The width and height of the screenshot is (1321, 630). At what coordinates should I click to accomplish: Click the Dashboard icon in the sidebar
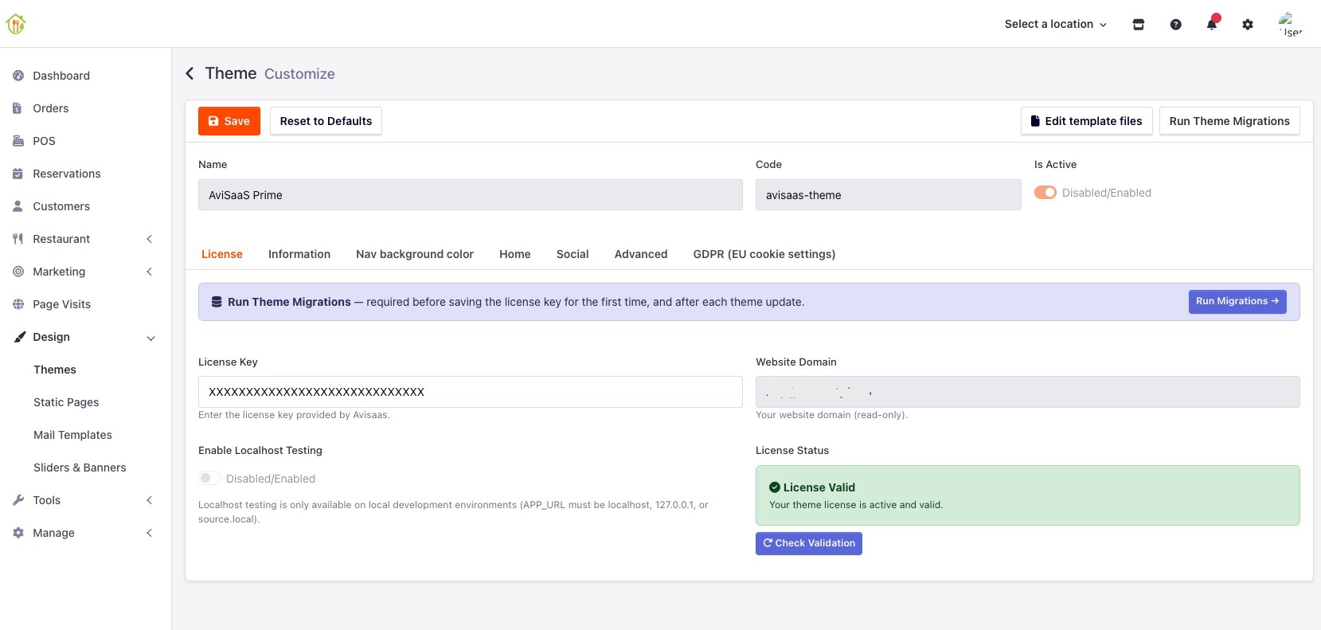(x=18, y=76)
